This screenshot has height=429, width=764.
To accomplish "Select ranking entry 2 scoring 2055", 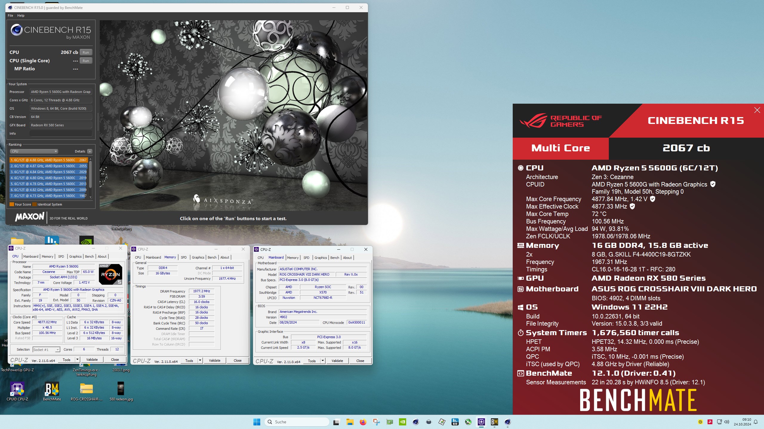I will (48, 166).
